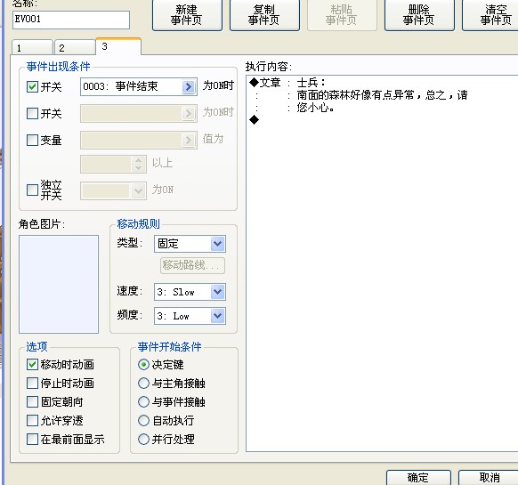Screen dimensions: 518x485
Task: Click the 名称 field containing EV001
Action: click(x=71, y=20)
